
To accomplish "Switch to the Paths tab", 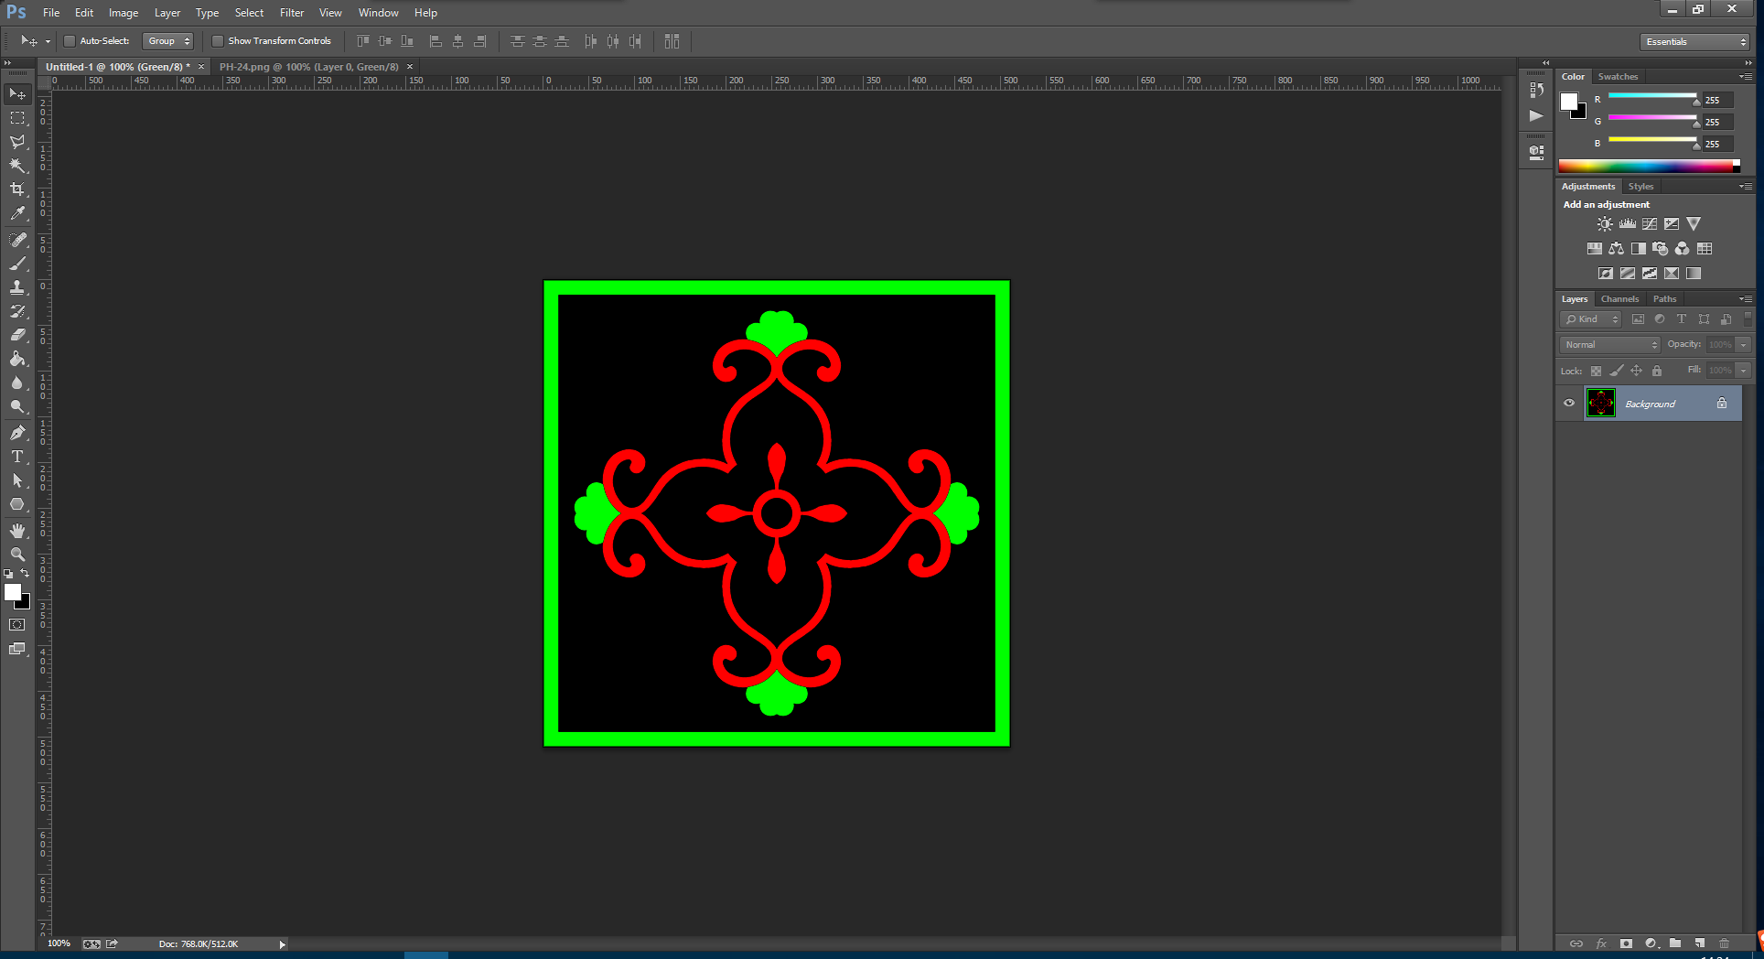I will (1664, 299).
